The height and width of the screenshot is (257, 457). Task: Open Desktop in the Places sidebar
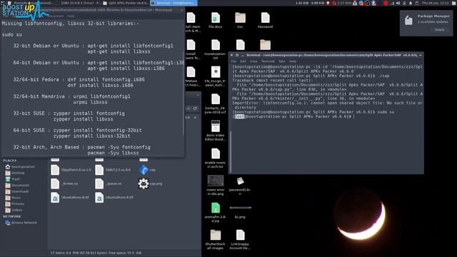click(x=15, y=173)
